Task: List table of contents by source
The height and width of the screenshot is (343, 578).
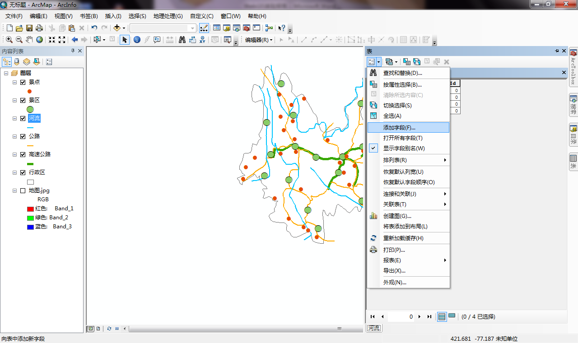Action: pos(17,62)
